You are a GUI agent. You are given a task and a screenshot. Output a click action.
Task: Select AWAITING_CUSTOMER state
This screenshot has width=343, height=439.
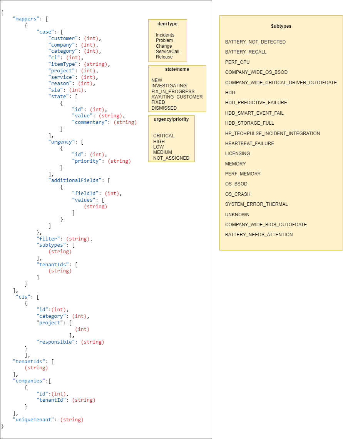[177, 97]
